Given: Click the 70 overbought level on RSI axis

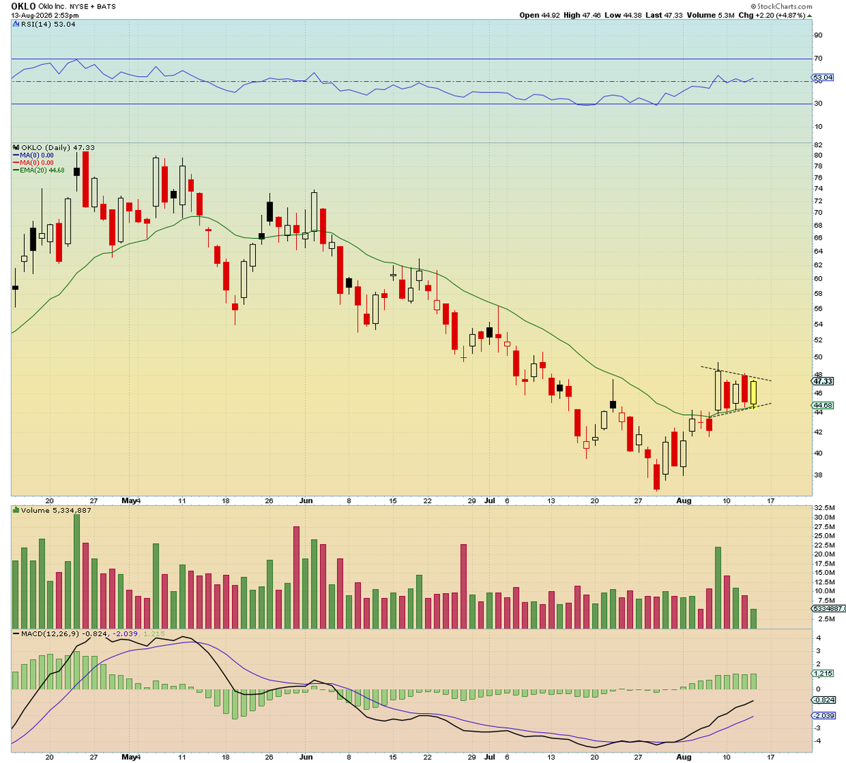Looking at the screenshot, I should [x=818, y=59].
